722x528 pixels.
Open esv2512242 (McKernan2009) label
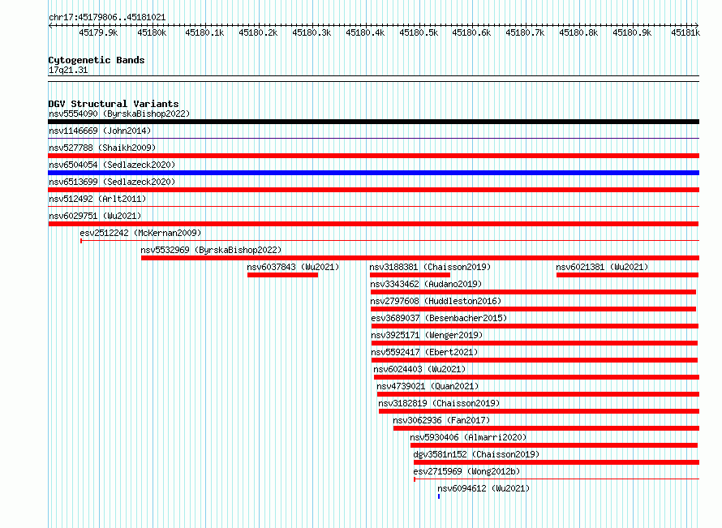pyautogui.click(x=140, y=233)
